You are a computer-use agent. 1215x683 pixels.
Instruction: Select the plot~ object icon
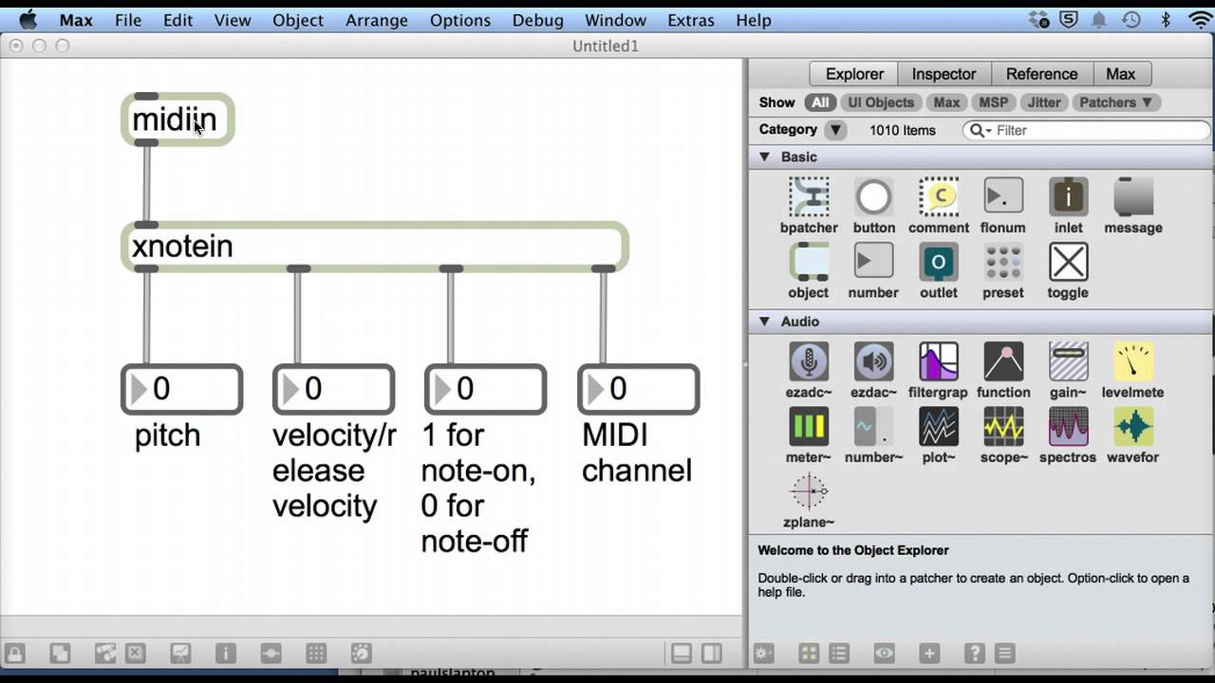939,427
